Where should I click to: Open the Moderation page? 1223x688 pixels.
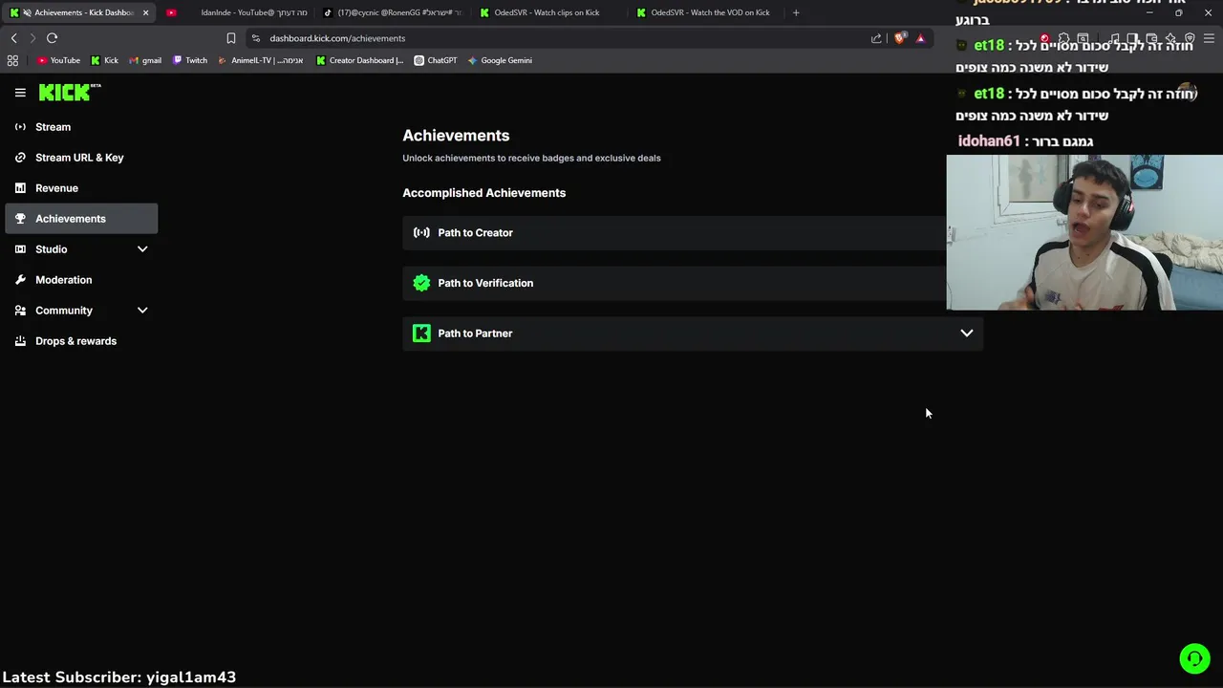click(x=81, y=280)
